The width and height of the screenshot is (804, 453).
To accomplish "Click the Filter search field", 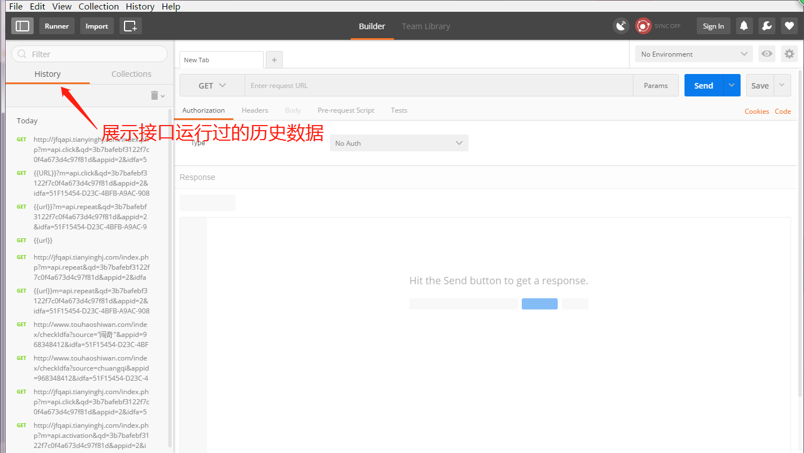I will click(89, 54).
